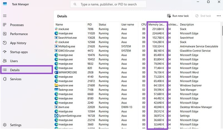
Task: Click the Desktop Window Manager description
Action: click(x=196, y=107)
